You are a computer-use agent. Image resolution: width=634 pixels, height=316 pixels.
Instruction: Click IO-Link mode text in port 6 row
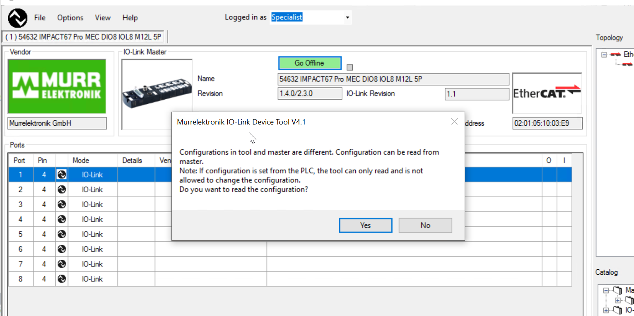(92, 249)
